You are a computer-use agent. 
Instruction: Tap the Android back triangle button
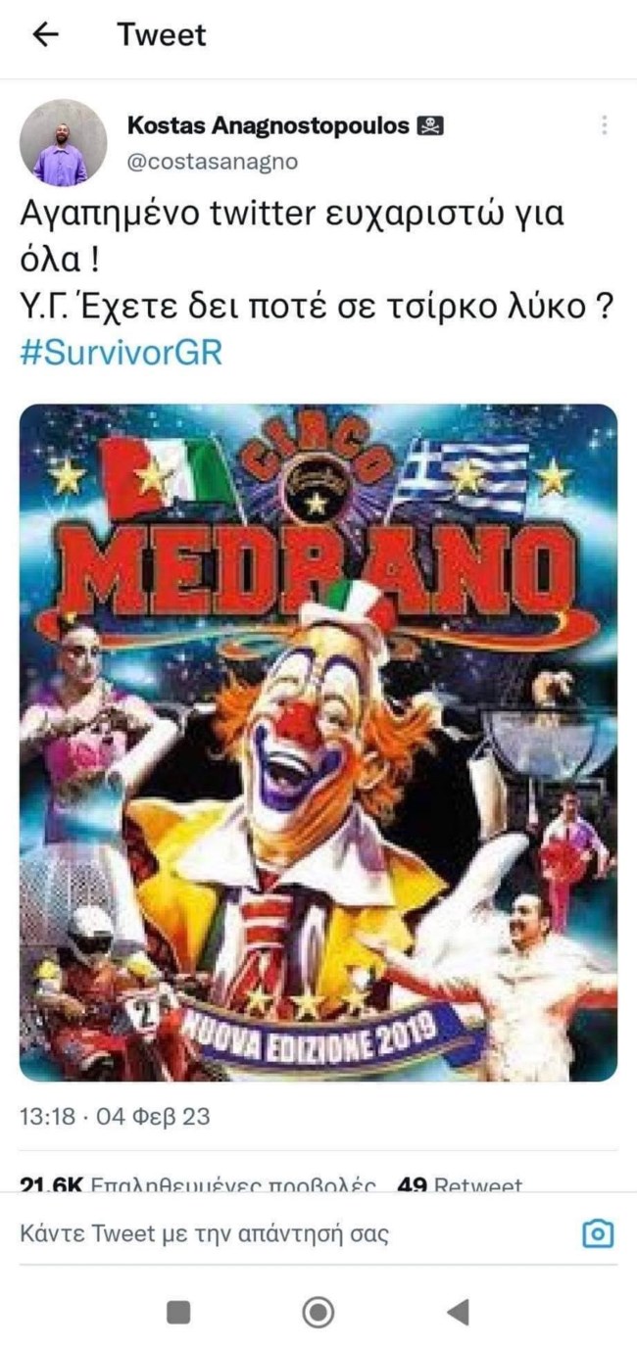point(458,1312)
